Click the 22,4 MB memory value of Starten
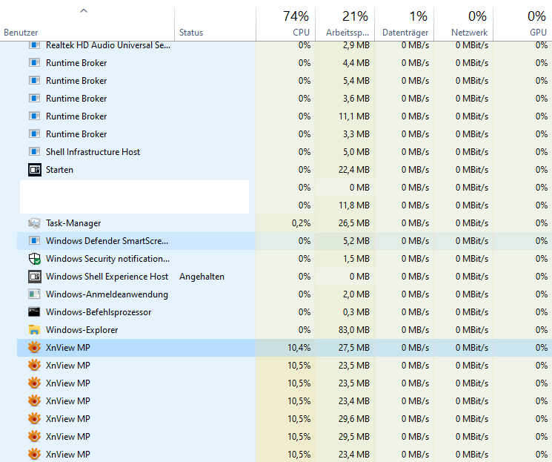Image resolution: width=552 pixels, height=462 pixels. (354, 170)
